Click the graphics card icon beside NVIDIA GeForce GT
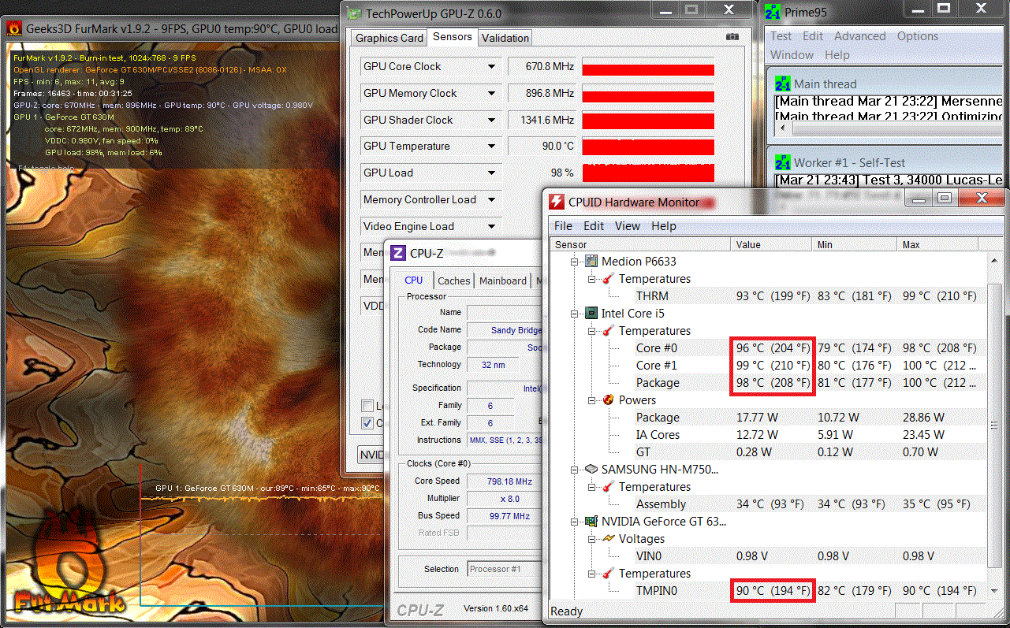Image resolution: width=1010 pixels, height=628 pixels. point(591,522)
